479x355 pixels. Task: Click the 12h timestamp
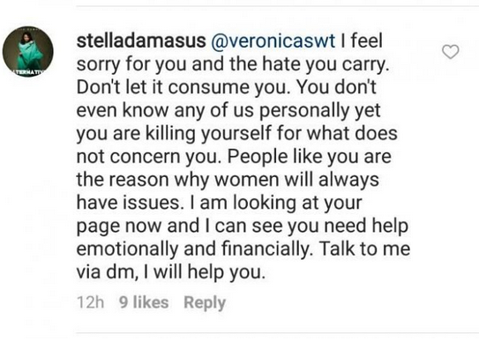click(x=91, y=302)
